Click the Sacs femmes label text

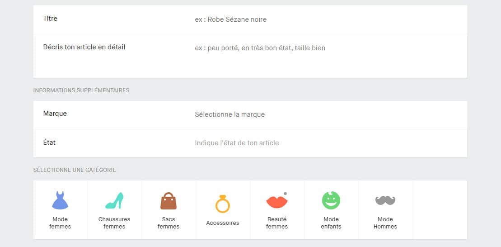[x=169, y=223]
